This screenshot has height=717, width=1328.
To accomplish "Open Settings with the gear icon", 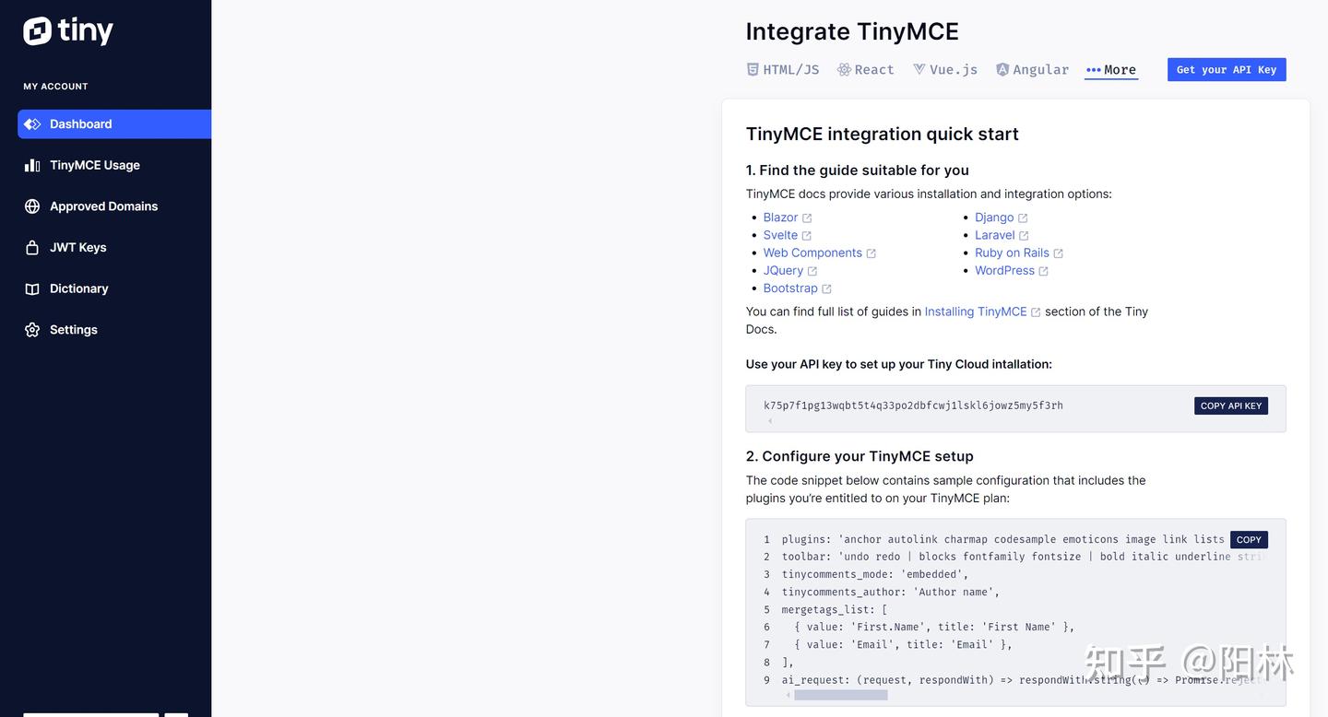I will 32,329.
